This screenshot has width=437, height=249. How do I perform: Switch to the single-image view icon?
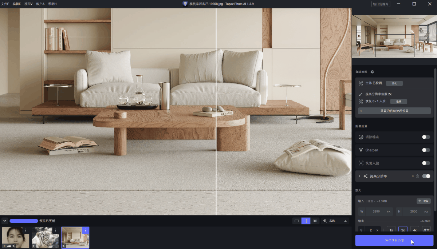[297, 221]
